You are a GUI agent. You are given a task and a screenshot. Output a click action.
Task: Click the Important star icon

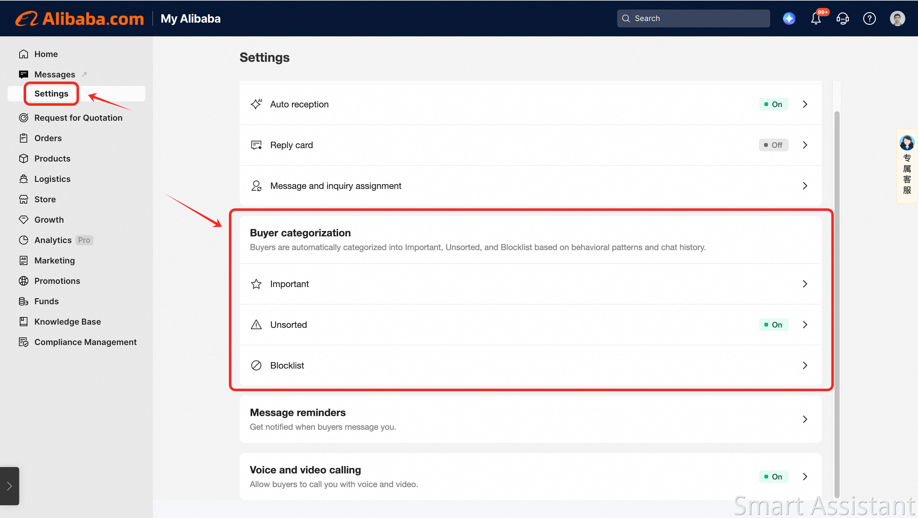(256, 284)
